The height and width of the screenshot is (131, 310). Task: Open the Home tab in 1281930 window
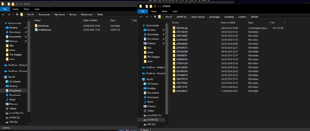(x=154, y=11)
